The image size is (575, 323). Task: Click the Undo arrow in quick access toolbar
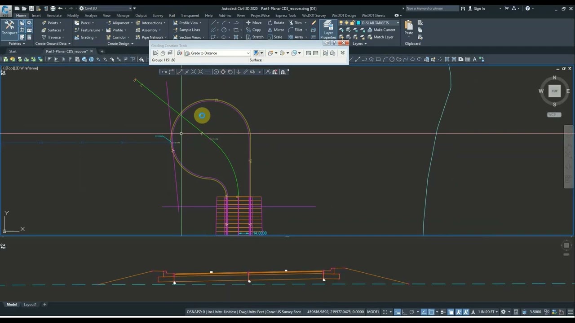click(60, 8)
